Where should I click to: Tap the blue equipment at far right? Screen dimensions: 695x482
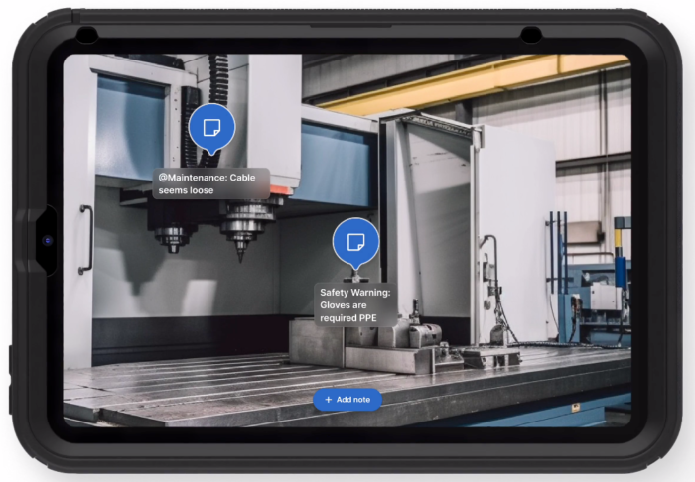point(601,298)
